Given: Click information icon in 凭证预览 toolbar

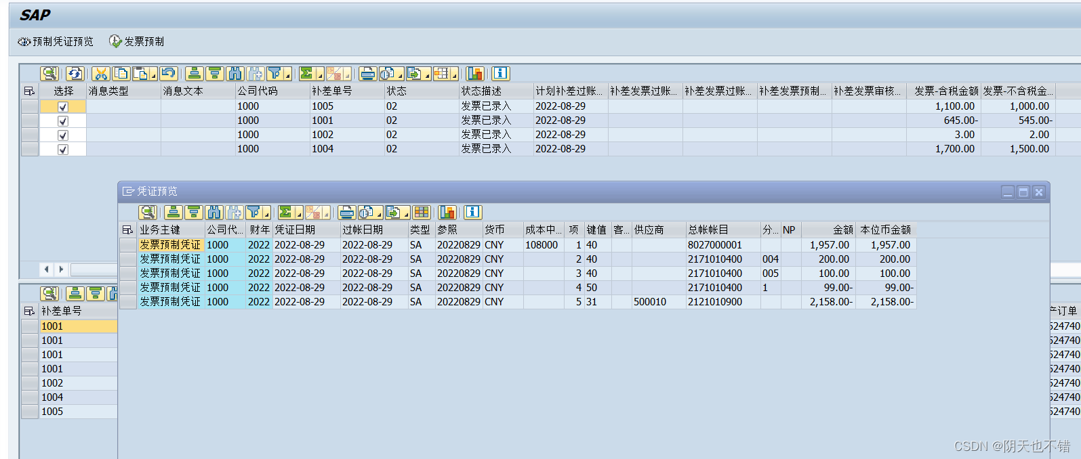Looking at the screenshot, I should [473, 212].
